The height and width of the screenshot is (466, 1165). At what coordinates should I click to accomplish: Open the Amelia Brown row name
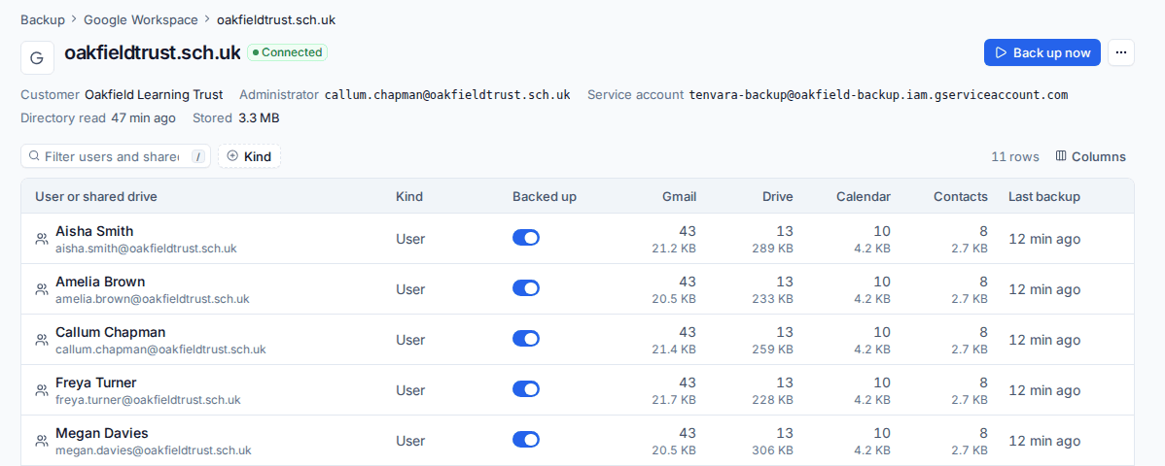point(100,282)
